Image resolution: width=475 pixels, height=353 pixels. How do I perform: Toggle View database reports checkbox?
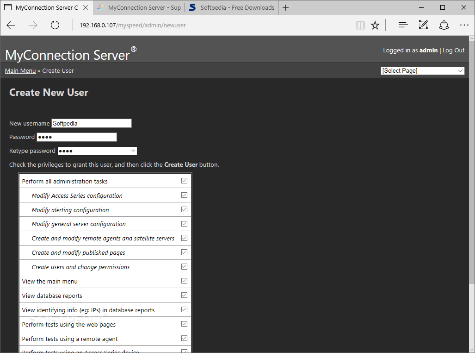click(184, 295)
